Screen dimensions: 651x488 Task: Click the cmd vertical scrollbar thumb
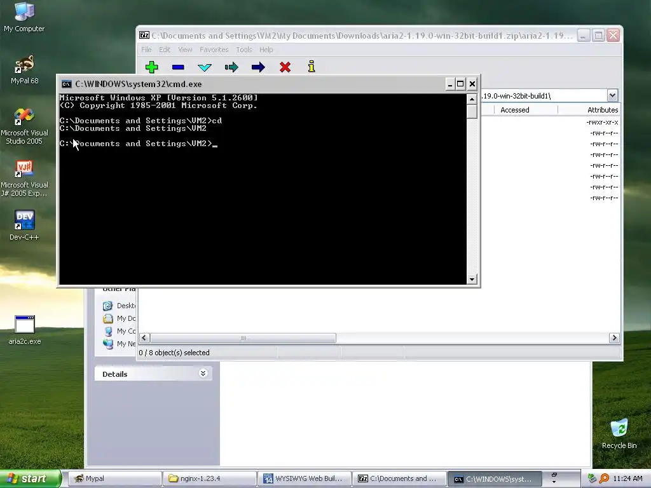click(472, 112)
